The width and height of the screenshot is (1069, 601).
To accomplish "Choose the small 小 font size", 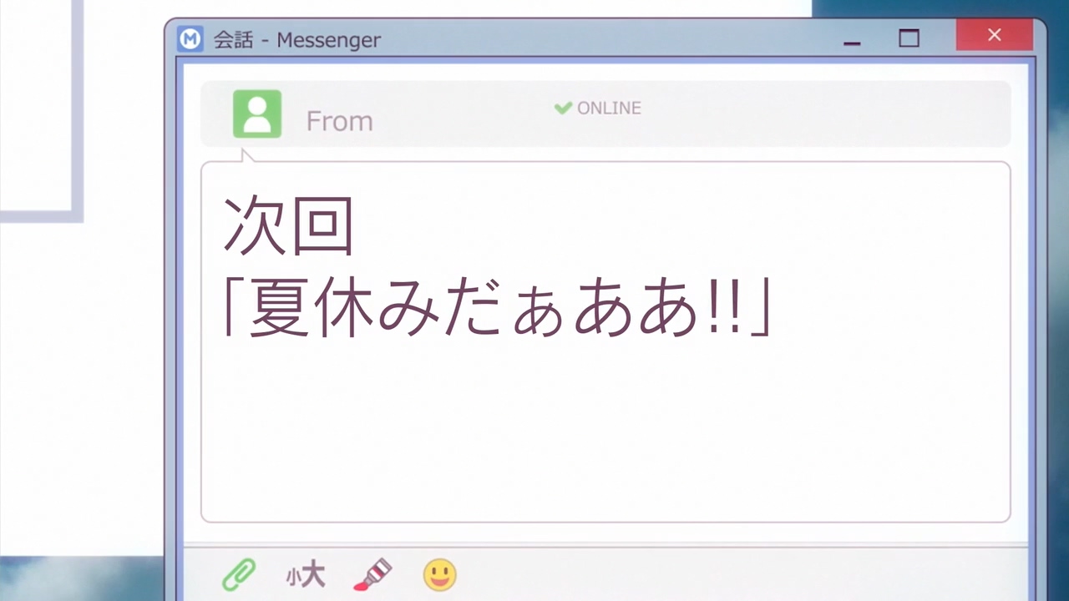I will click(291, 578).
